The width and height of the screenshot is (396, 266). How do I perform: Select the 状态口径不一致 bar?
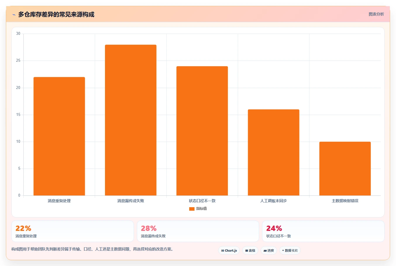click(x=202, y=131)
